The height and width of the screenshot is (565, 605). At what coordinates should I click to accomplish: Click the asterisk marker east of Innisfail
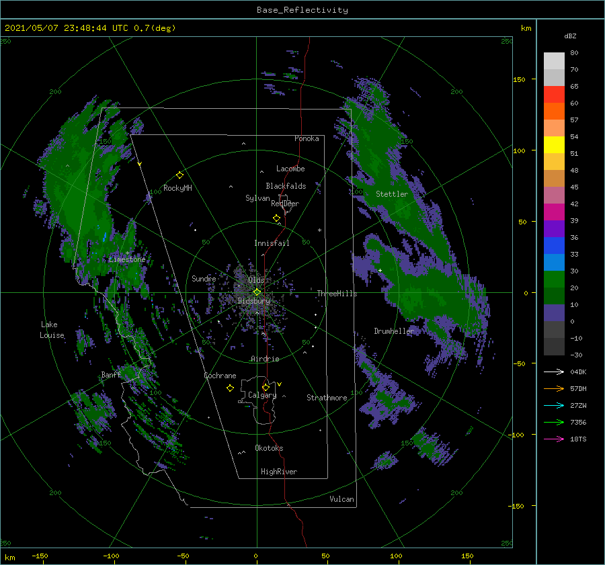tap(319, 230)
